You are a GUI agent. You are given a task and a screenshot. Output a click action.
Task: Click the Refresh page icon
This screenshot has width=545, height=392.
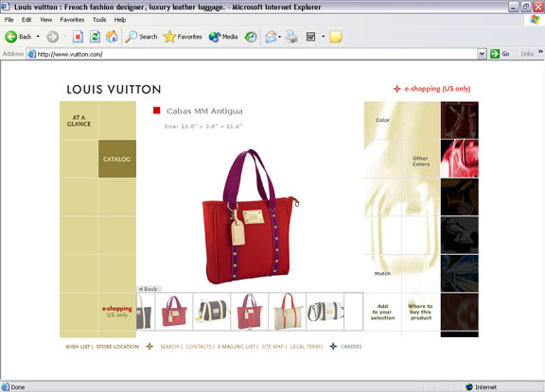tap(95, 37)
